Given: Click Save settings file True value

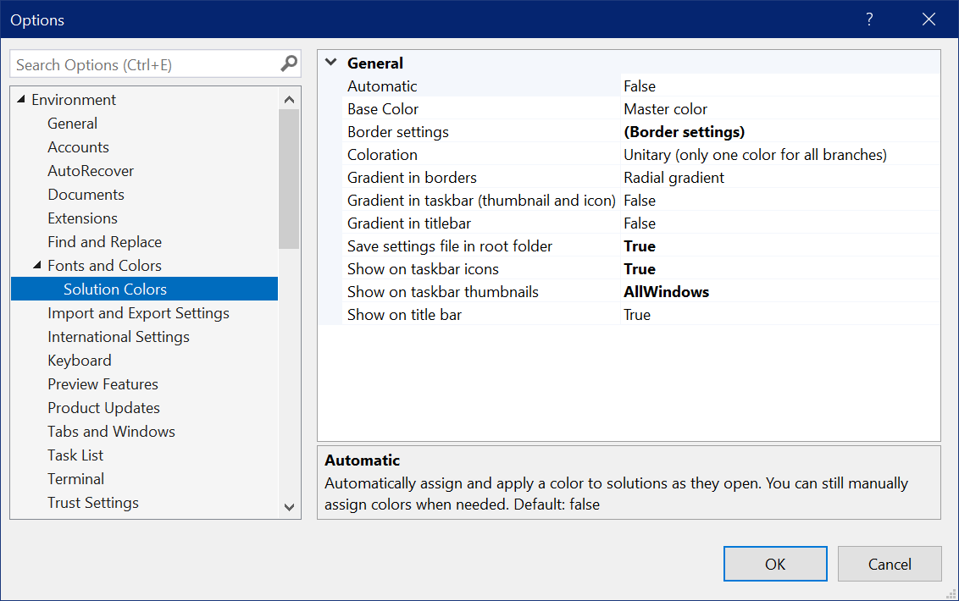Looking at the screenshot, I should pyautogui.click(x=640, y=246).
